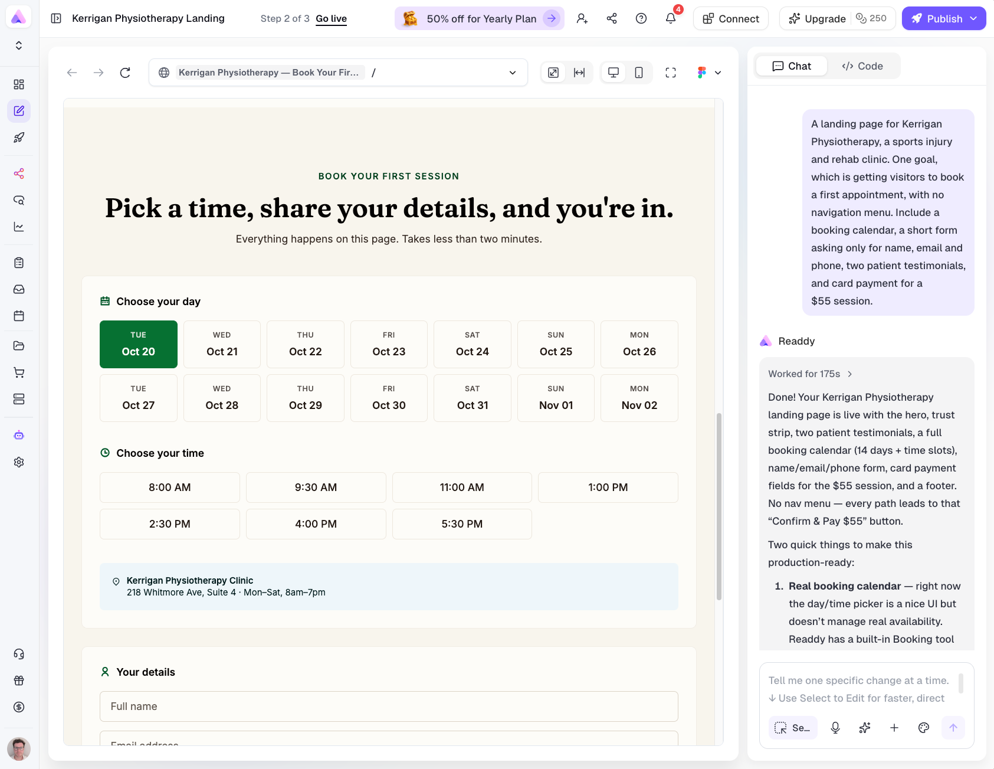Choose the 9:30 AM time slot
994x769 pixels.
316,487
